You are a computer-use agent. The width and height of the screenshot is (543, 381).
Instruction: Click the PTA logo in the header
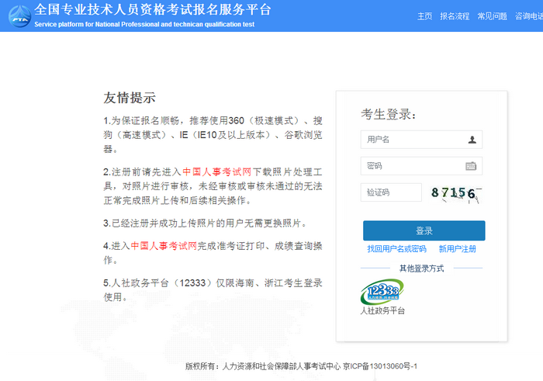point(19,14)
